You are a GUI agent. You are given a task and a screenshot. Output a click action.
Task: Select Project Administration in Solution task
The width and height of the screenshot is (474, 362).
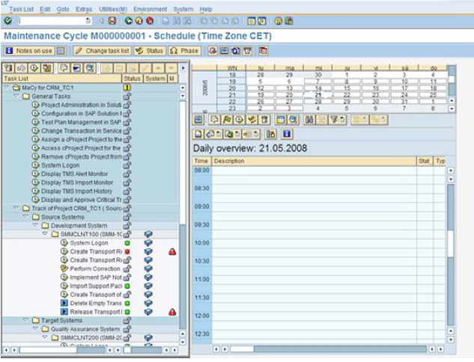(x=81, y=105)
